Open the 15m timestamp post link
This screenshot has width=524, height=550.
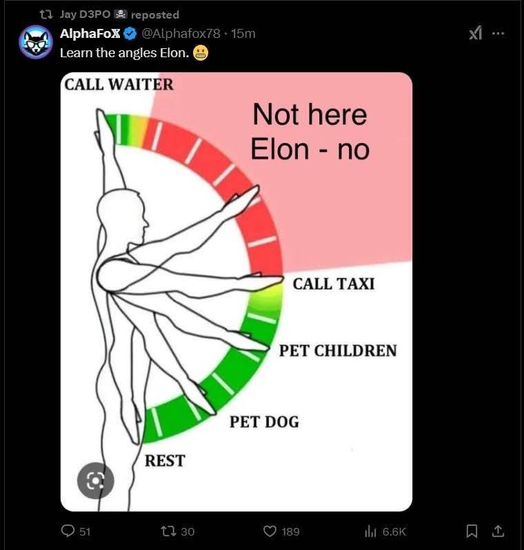point(243,33)
